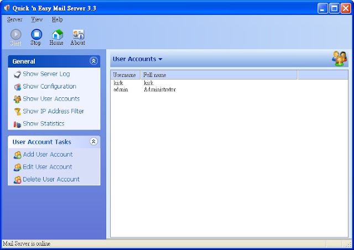Click the Administrator full name cell
The width and height of the screenshot is (354, 250).
pos(160,90)
